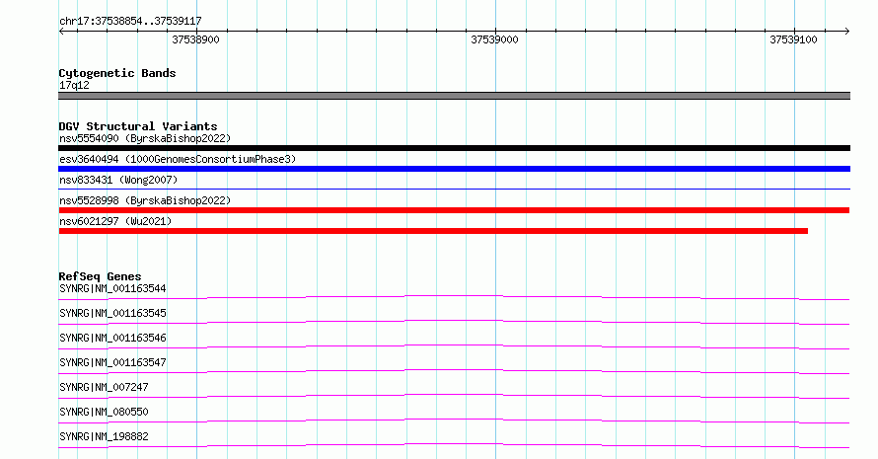Image resolution: width=878 pixels, height=459 pixels.
Task: Open esv3640494 (1000GenomesConsortiumPhase3) variant label
Action: (178, 159)
